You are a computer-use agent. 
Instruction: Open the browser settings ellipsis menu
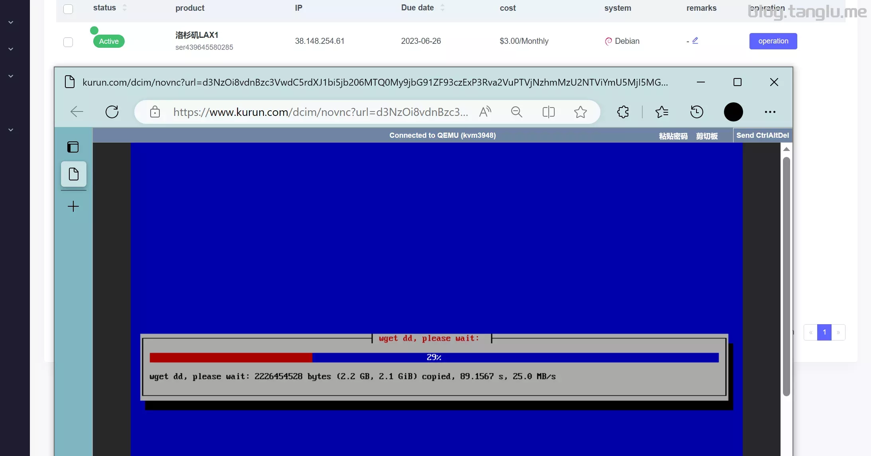(770, 112)
